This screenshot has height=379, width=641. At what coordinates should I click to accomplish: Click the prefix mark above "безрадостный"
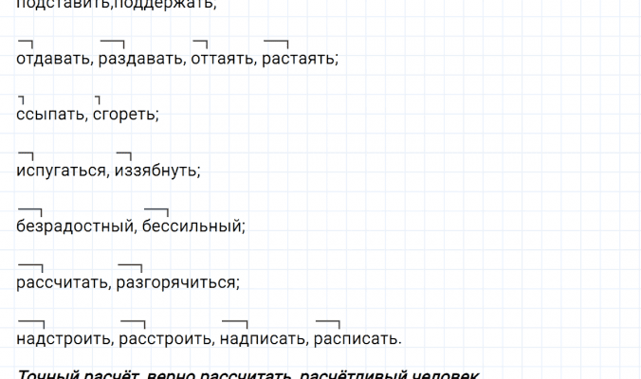pyautogui.click(x=30, y=209)
